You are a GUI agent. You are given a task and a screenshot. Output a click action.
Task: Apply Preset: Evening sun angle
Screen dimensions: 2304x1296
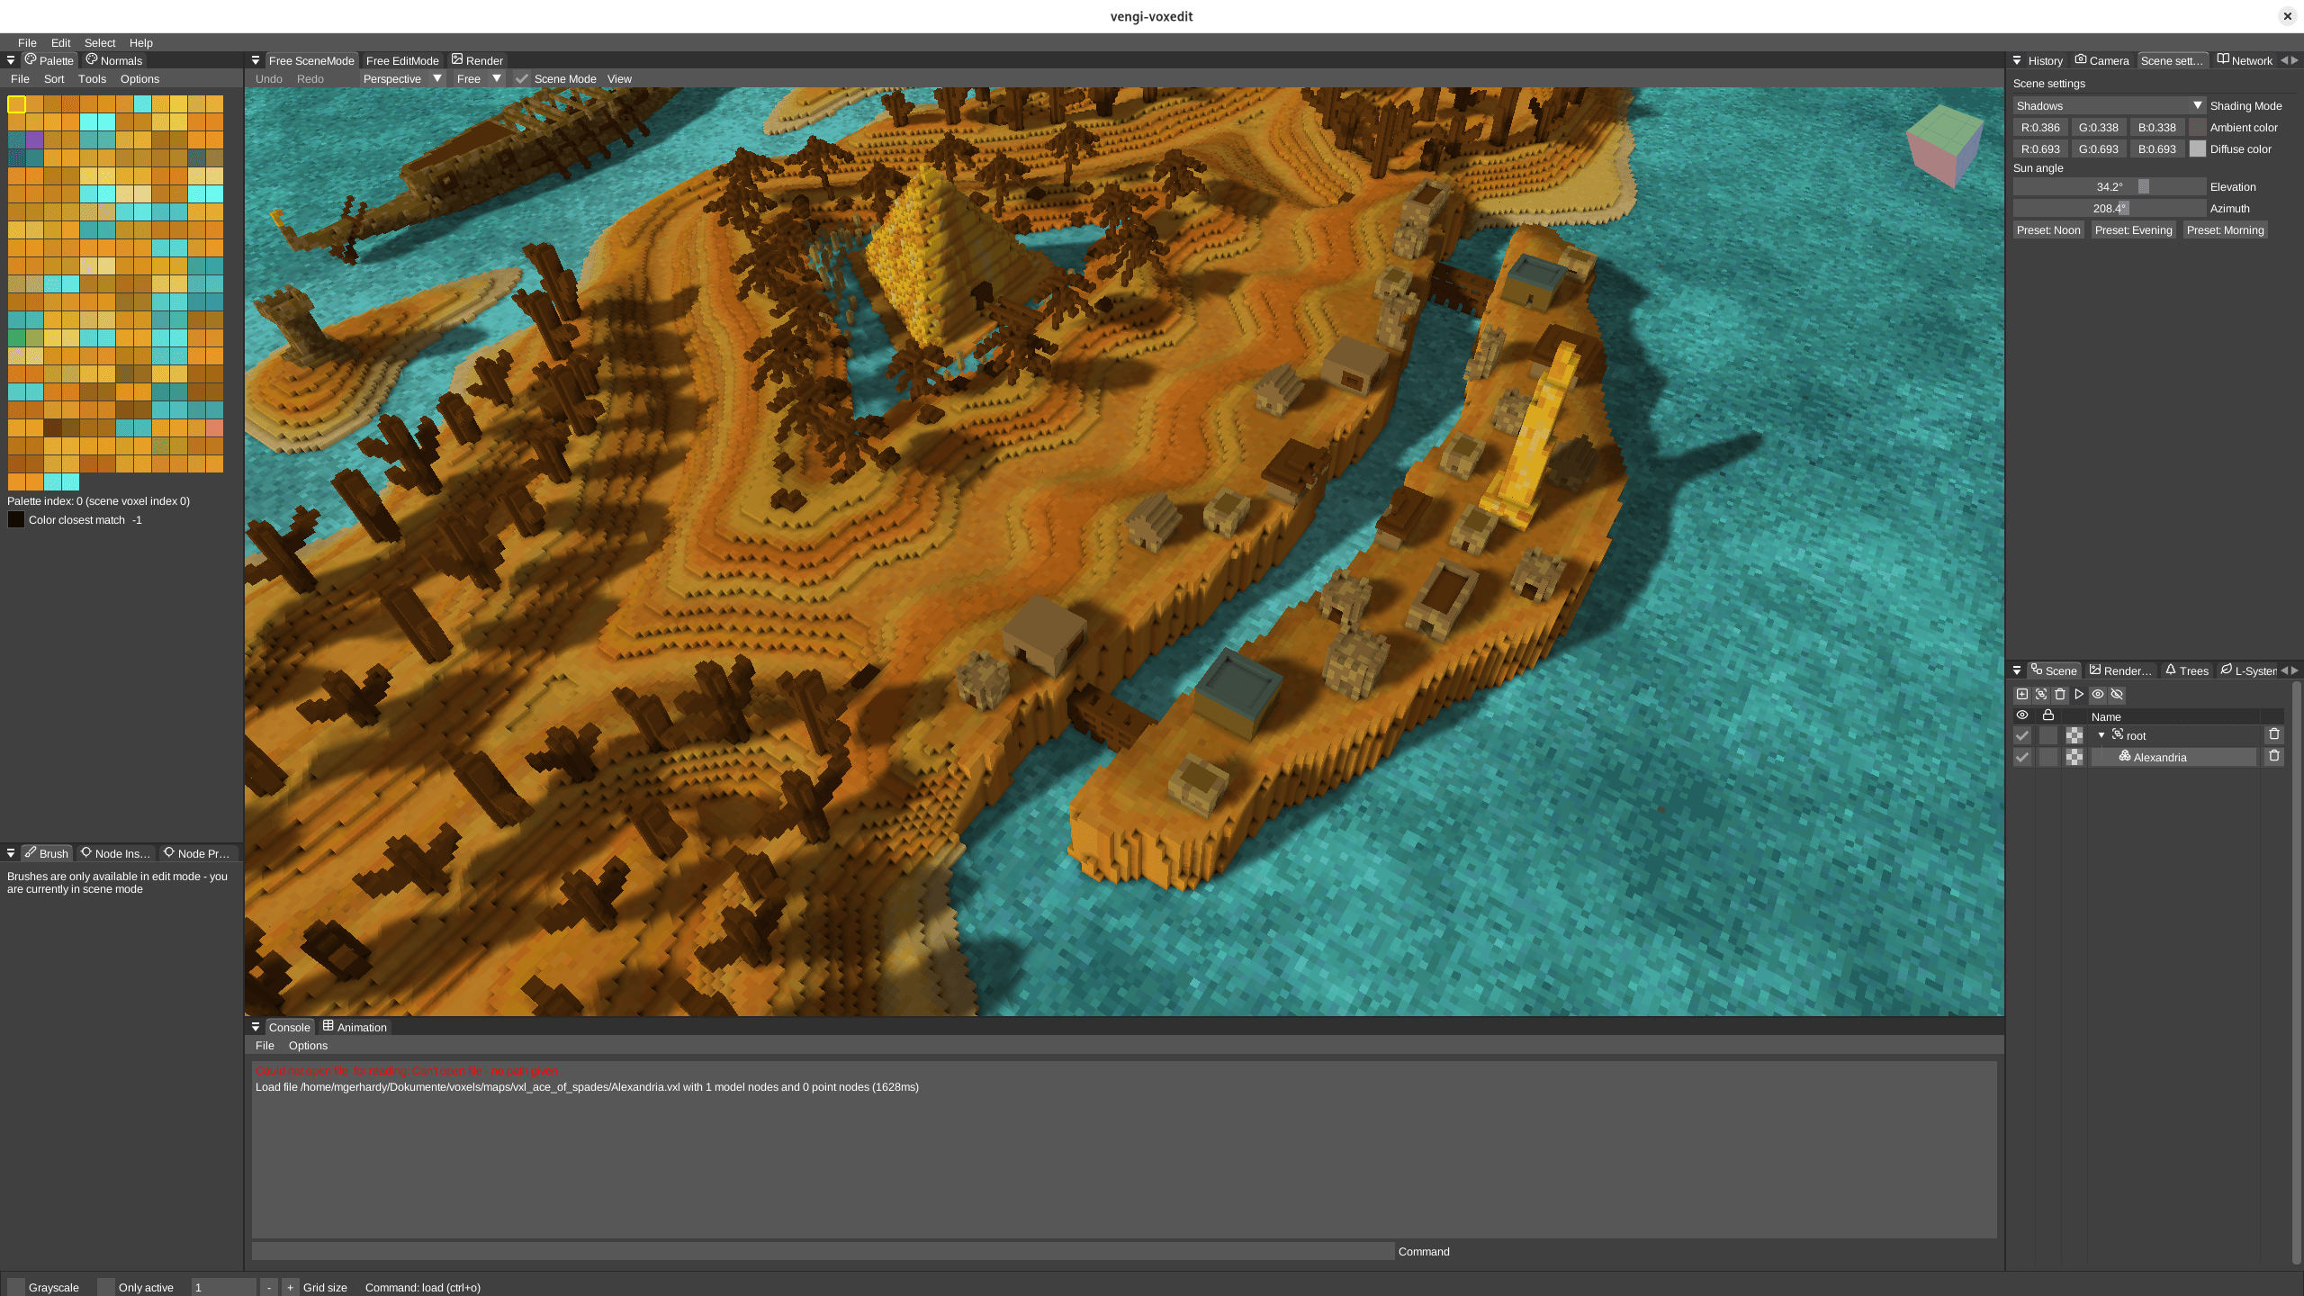pos(2133,230)
